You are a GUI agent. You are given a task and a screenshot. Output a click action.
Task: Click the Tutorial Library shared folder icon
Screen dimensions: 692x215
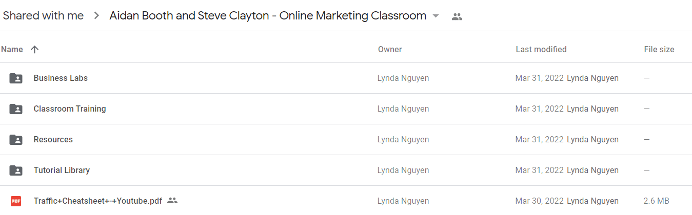16,170
